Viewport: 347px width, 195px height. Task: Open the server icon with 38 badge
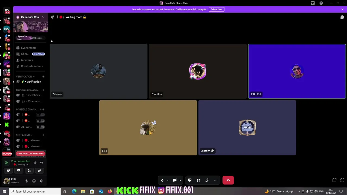point(7,90)
